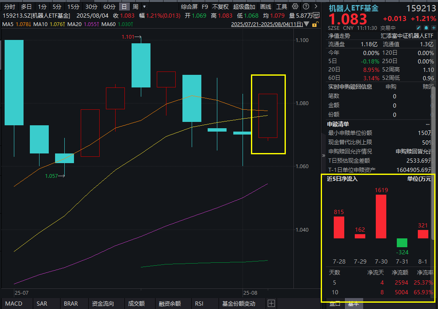The image size is (438, 309).
Task: Reveal more tools via the ">" arrow icon
Action: [316, 6]
